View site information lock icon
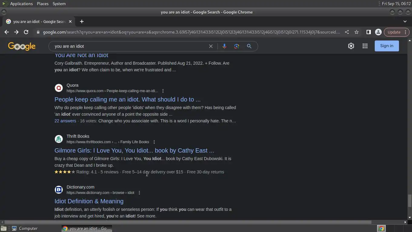 click(x=38, y=32)
